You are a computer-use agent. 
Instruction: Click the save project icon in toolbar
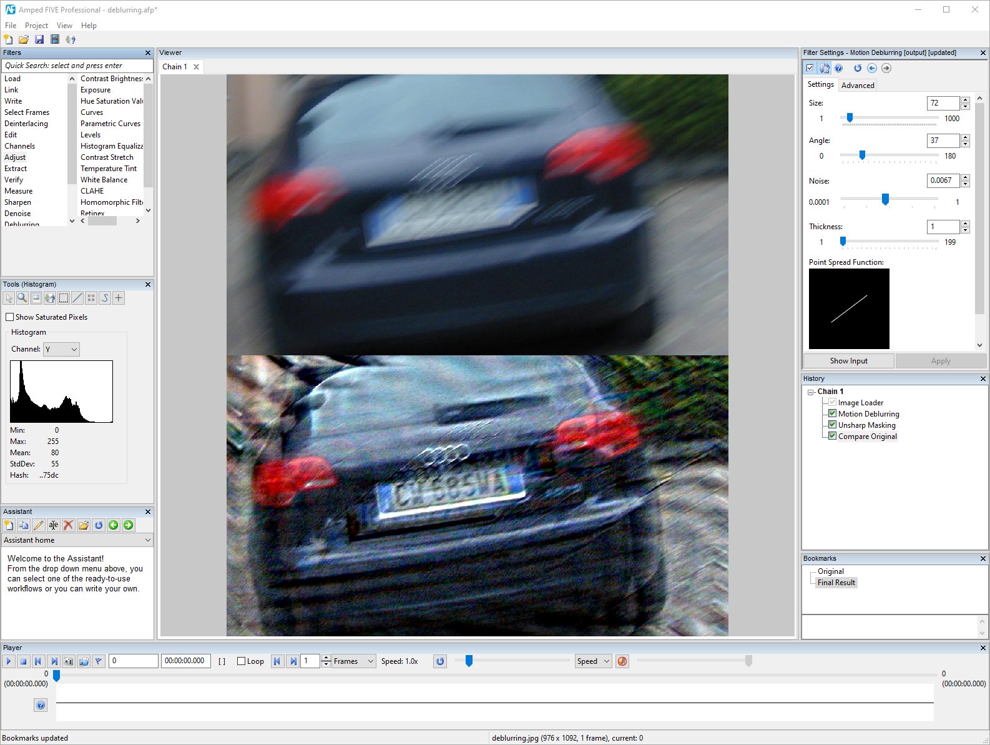tap(39, 39)
